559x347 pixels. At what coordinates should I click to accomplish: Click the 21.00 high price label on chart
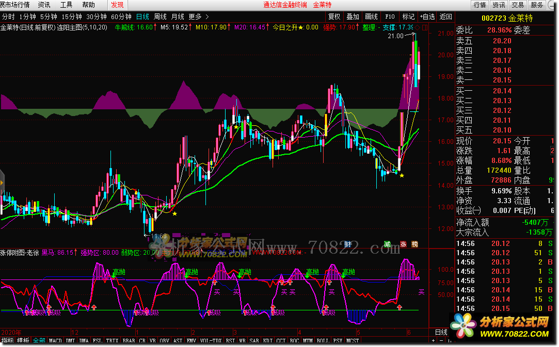[396, 36]
